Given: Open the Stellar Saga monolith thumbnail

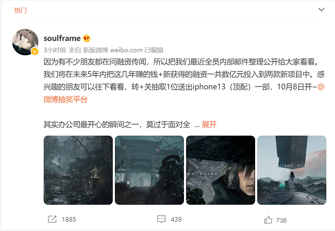Looking at the screenshot, I should coord(292,170).
